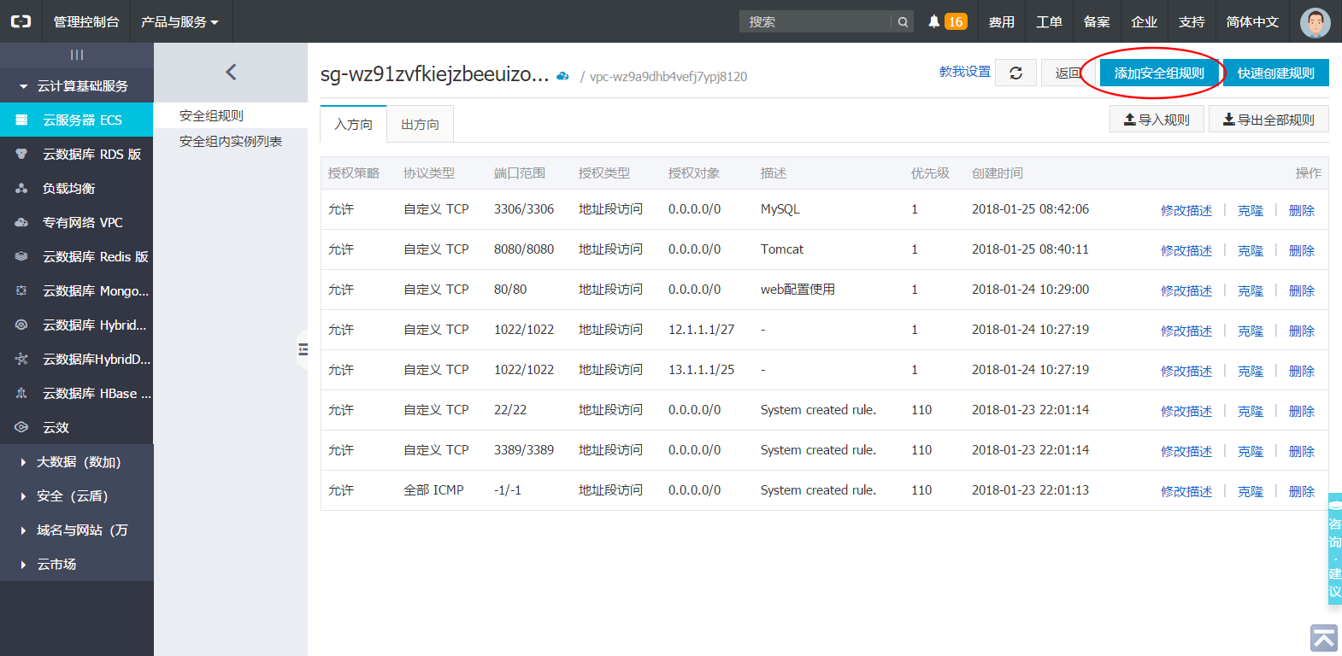Collapse sidebar with three-bar handle

[x=77, y=55]
